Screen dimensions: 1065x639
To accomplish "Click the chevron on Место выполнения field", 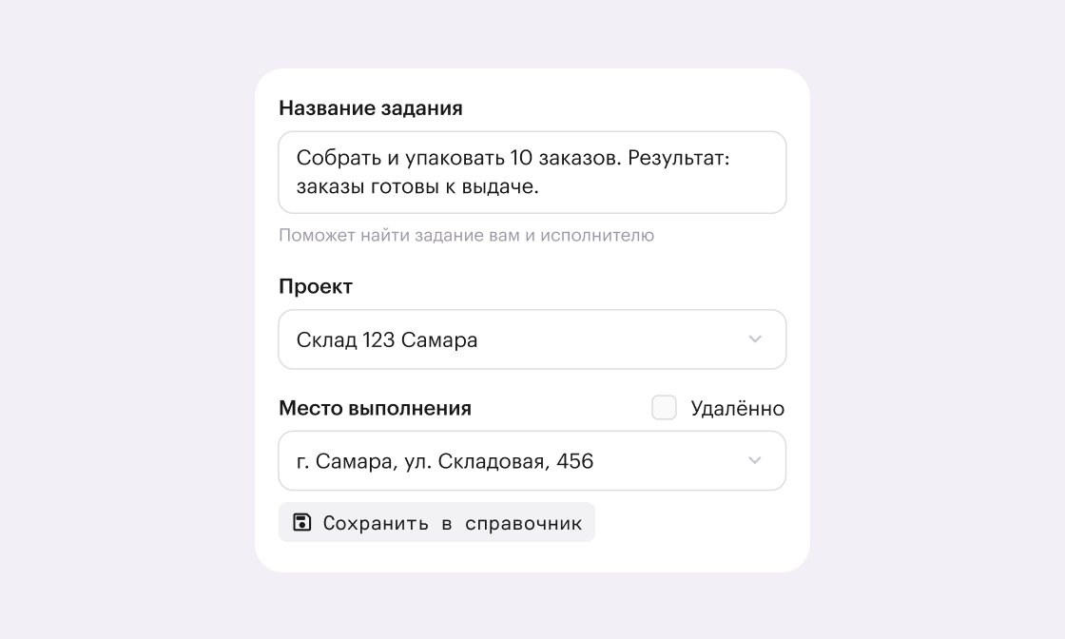I will [x=755, y=460].
